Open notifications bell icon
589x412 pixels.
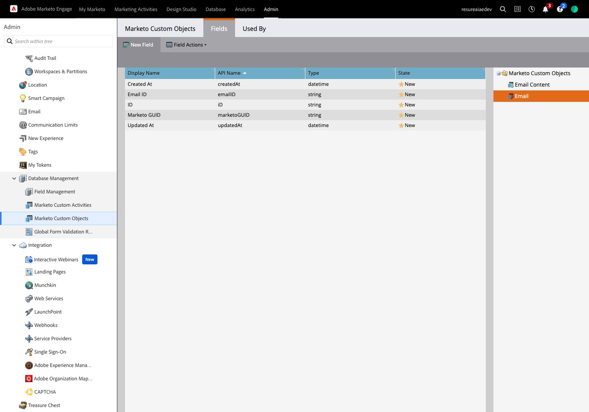[x=545, y=9]
